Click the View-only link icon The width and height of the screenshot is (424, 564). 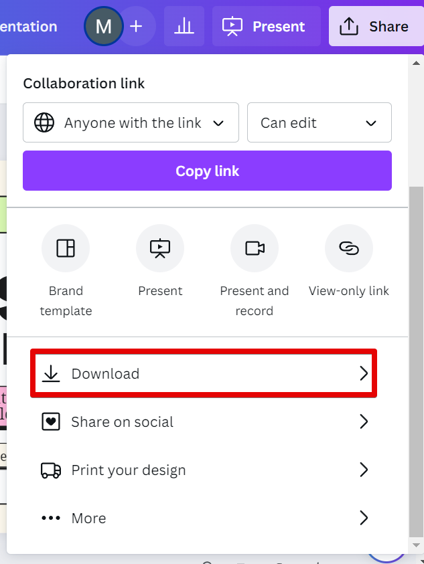point(349,248)
